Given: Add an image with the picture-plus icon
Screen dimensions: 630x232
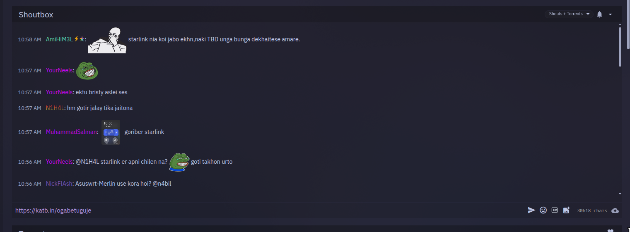Looking at the screenshot, I should [x=566, y=210].
